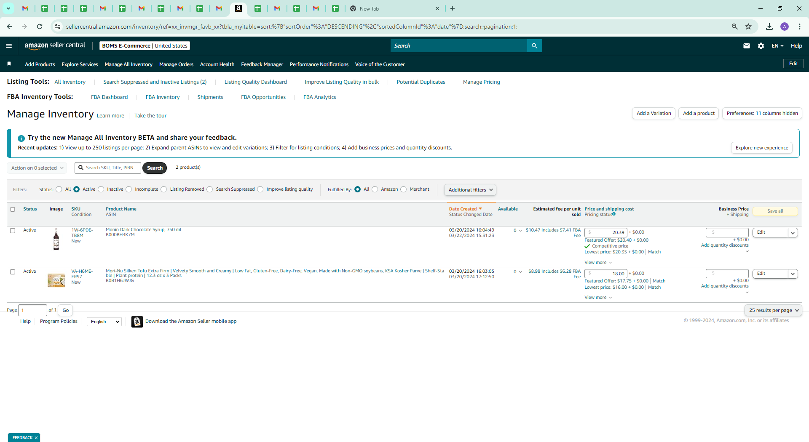Open Account Health menu

coord(217,64)
